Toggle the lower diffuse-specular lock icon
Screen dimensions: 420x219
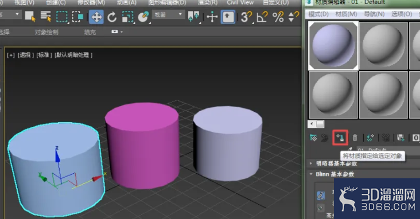point(320,208)
